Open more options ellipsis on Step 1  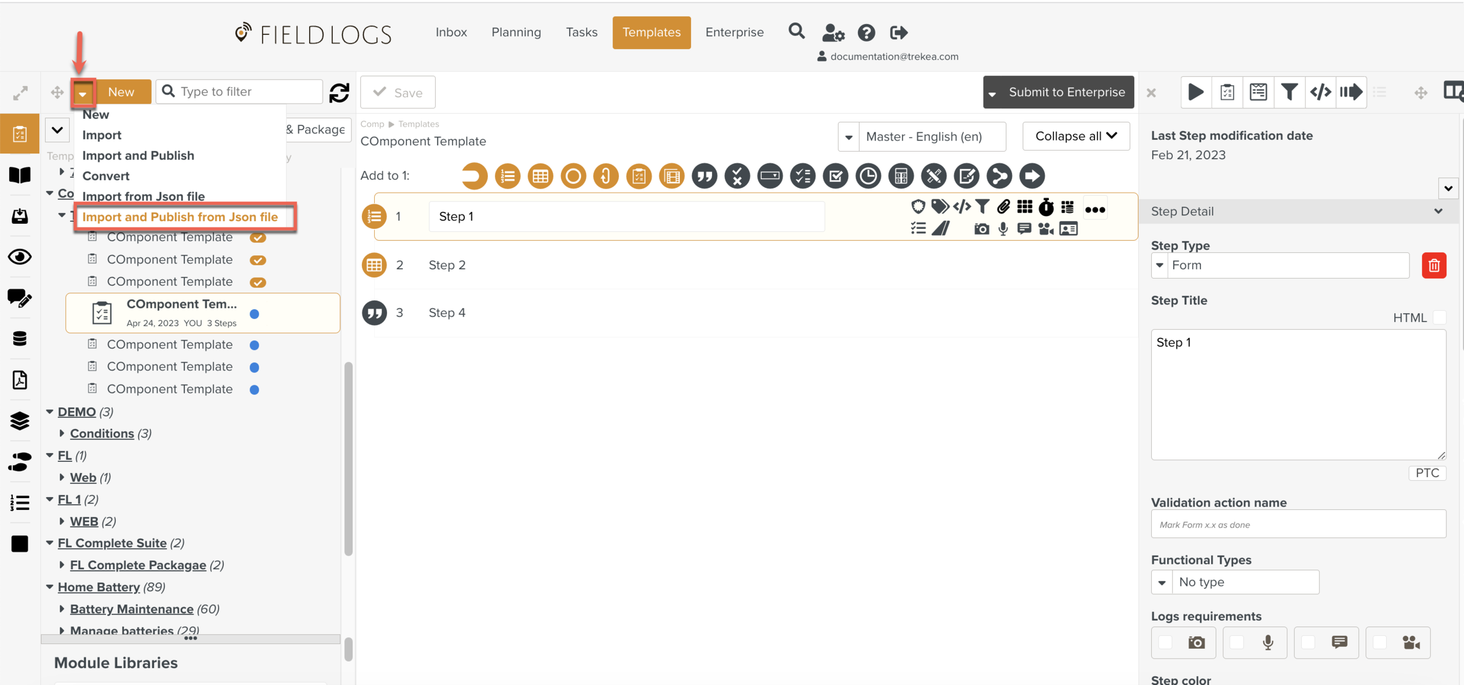coord(1094,209)
